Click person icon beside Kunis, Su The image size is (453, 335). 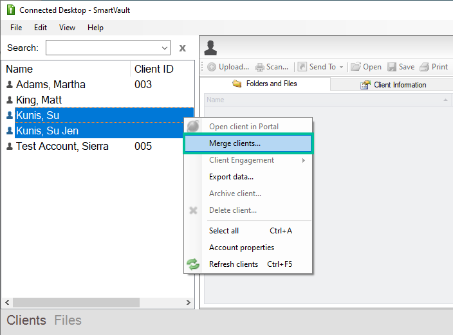[x=10, y=115]
